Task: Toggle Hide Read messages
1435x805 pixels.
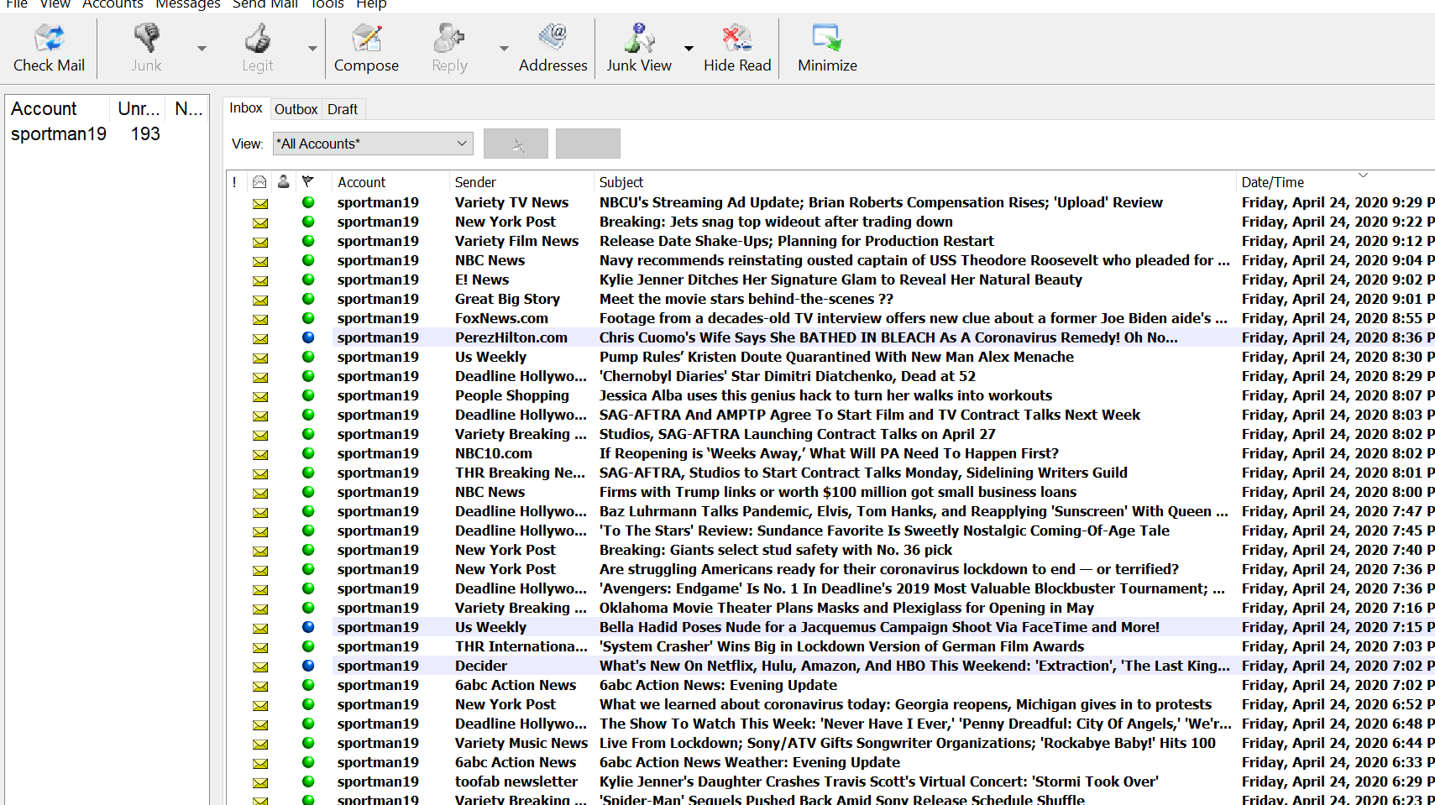Action: 736,49
